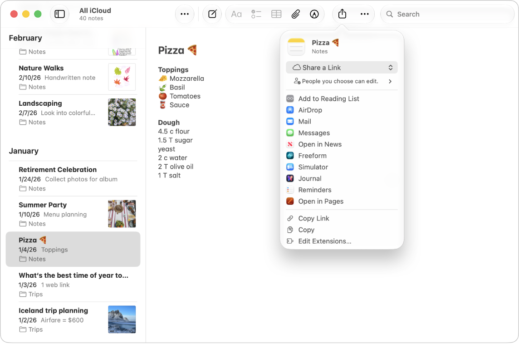
Task: Click the Pages app icon
Action: [290, 201]
